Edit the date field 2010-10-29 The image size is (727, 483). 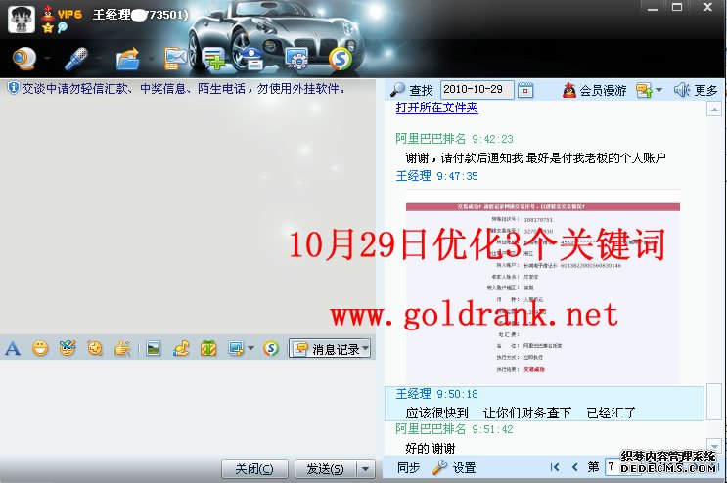(x=477, y=89)
